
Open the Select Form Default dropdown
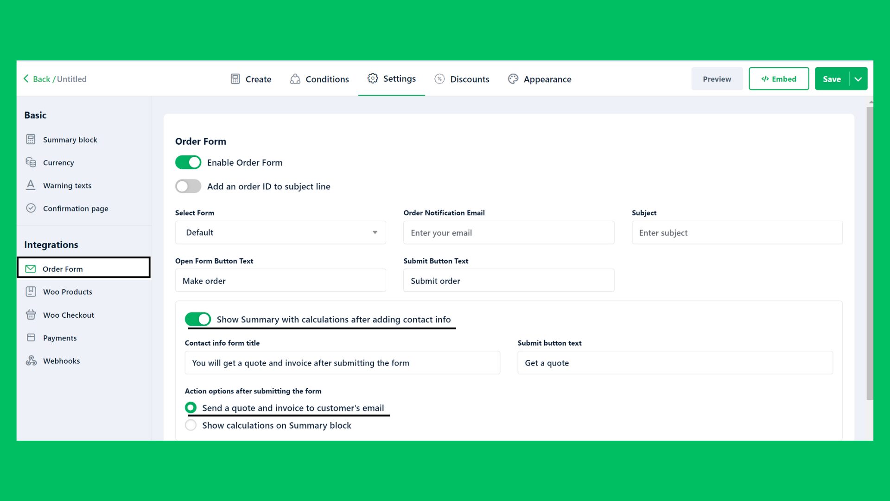280,232
